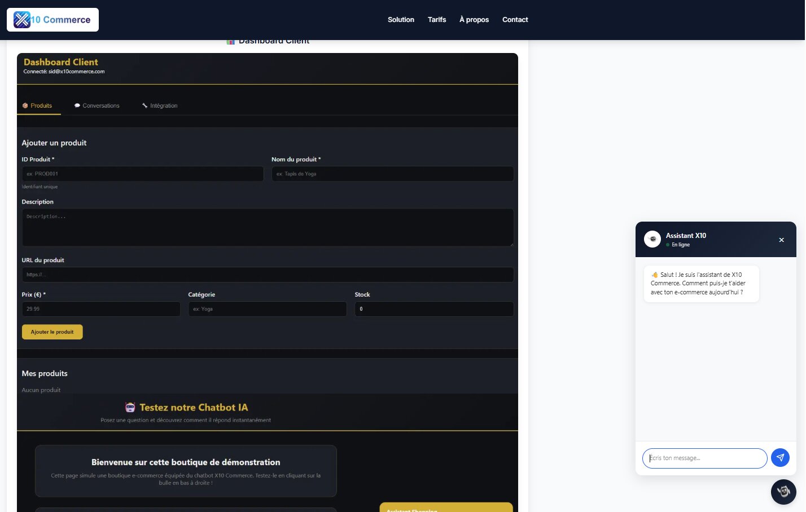Click the Mes produits heading
The image size is (806, 512).
[45, 373]
